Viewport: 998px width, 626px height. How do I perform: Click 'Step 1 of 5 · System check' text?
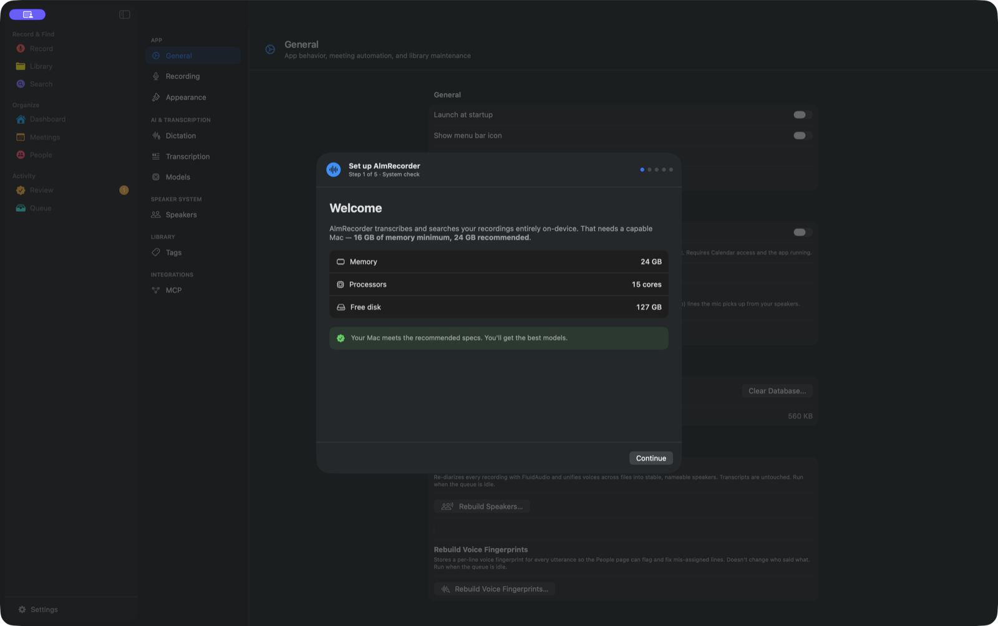click(384, 175)
